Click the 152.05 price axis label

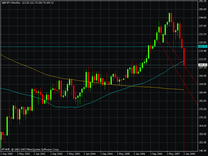tap(203, 142)
